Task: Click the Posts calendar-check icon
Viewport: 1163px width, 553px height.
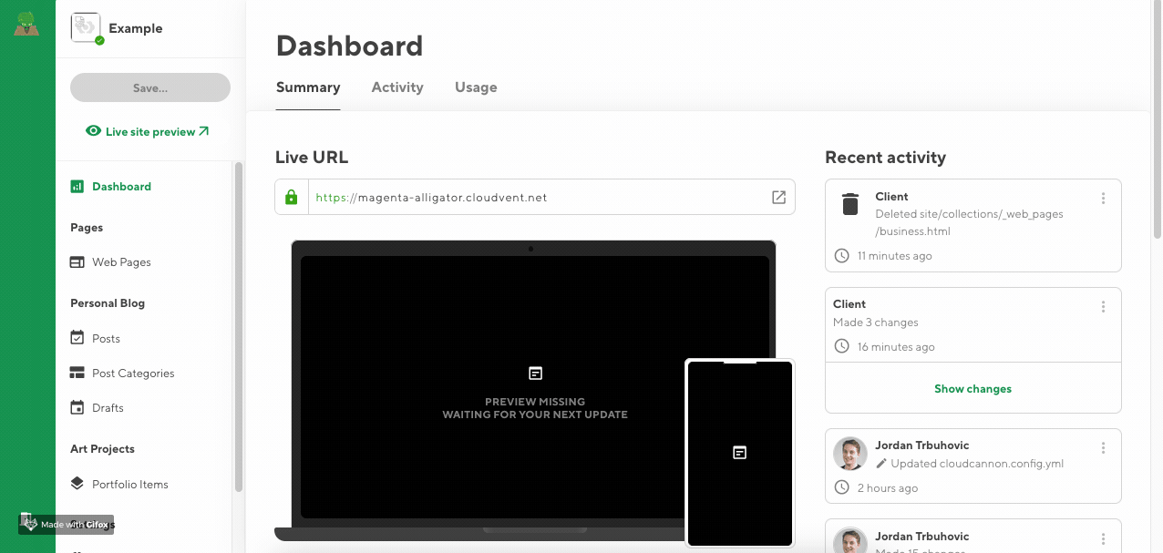Action: tap(77, 338)
